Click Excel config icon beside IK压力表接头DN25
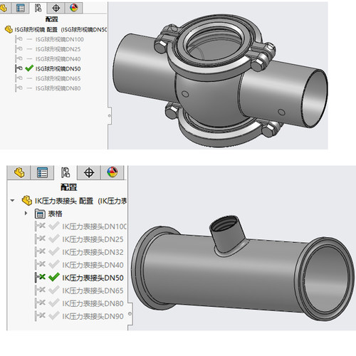 tap(40, 239)
